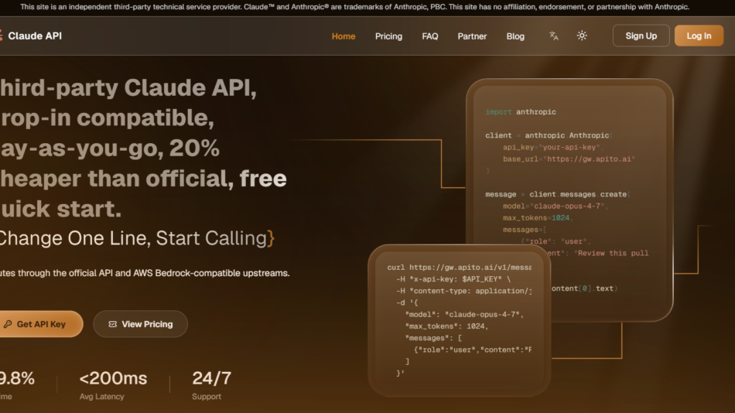
Task: Click the "24/7" support stat
Action: pyautogui.click(x=211, y=378)
